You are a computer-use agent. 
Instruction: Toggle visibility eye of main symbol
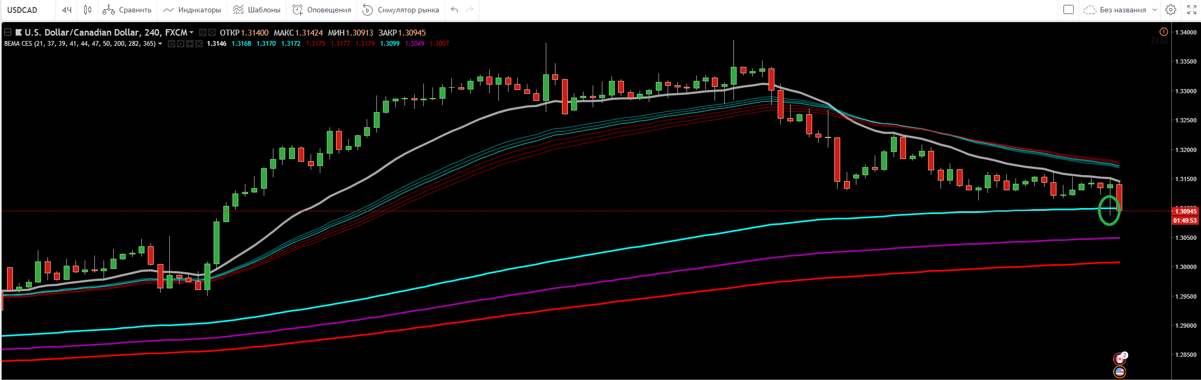[203, 32]
